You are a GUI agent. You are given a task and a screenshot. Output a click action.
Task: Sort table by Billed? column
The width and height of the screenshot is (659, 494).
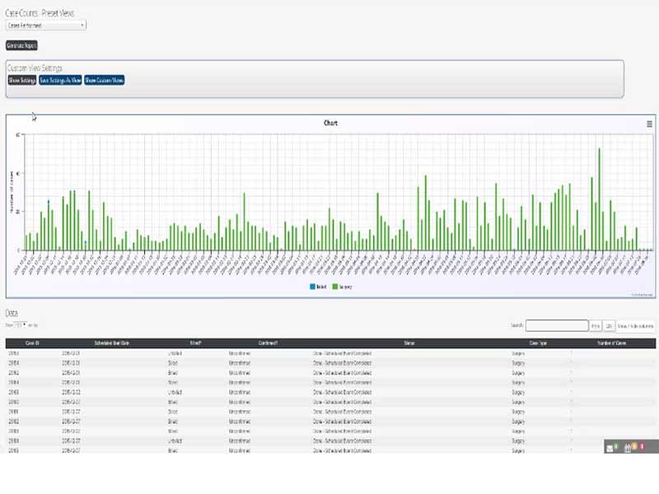click(195, 343)
